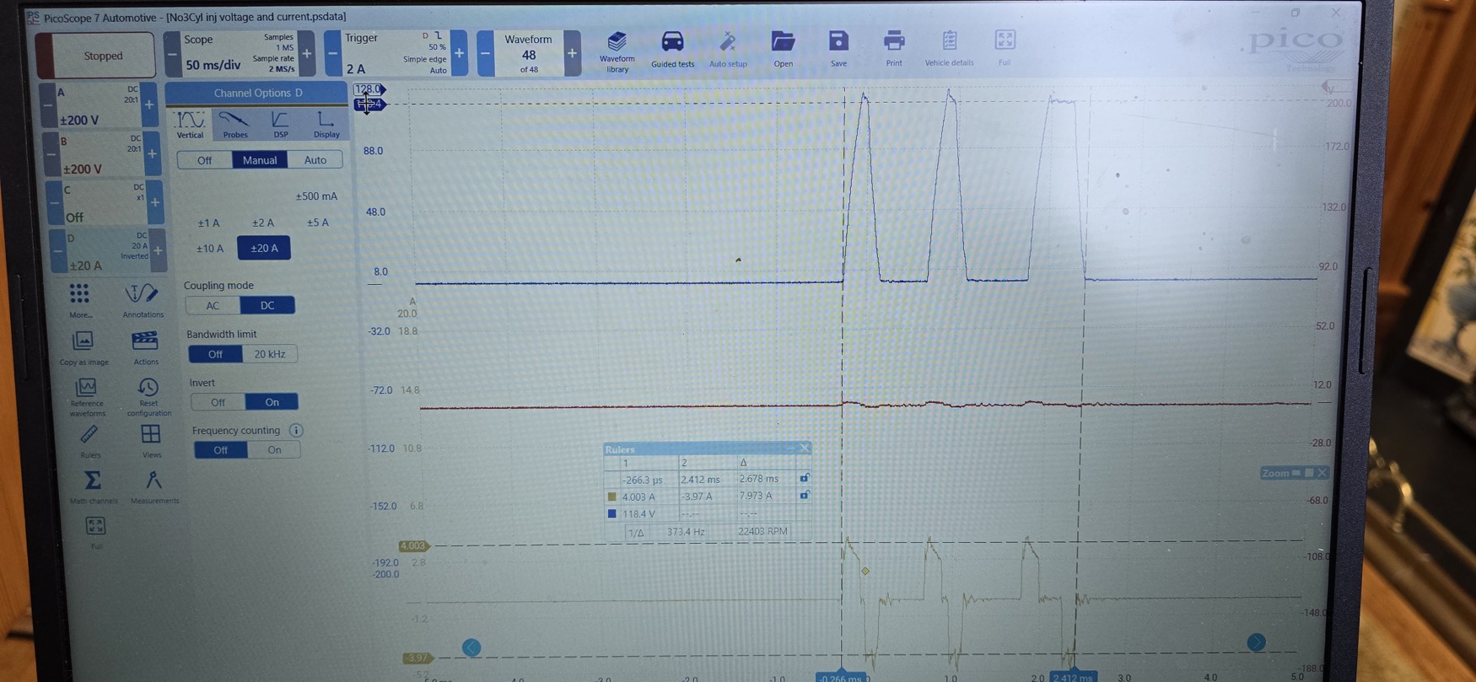The image size is (1476, 682).
Task: Open Channel A settings
Action: click(x=98, y=105)
